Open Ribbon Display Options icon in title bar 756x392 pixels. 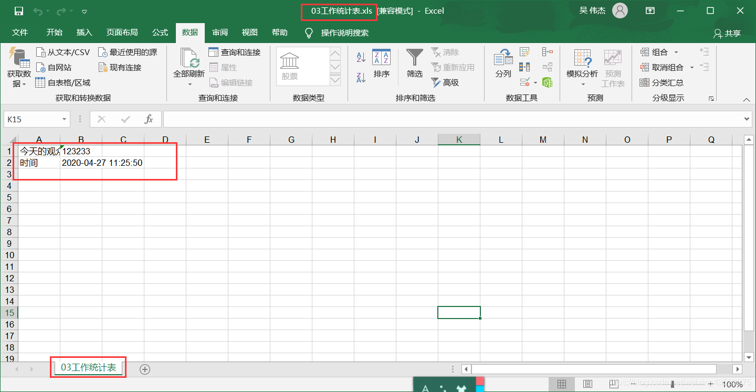coord(650,10)
